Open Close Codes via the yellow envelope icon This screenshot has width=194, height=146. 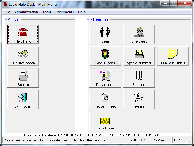click(x=105, y=122)
